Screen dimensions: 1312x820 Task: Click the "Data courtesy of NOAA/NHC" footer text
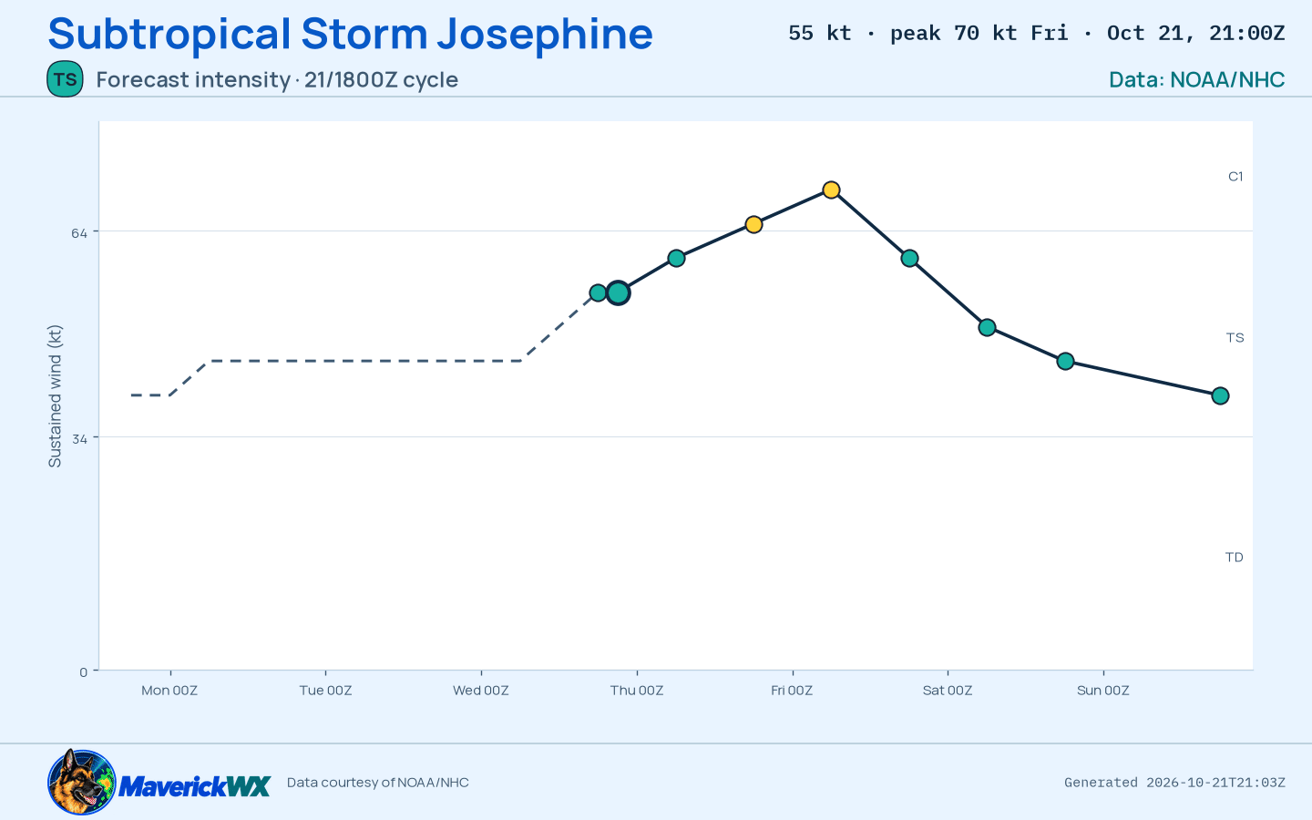click(378, 782)
